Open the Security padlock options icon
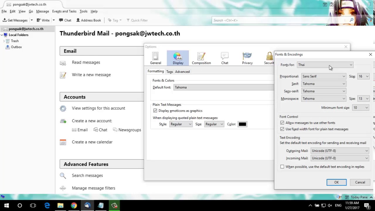The width and height of the screenshot is (375, 211). [269, 58]
